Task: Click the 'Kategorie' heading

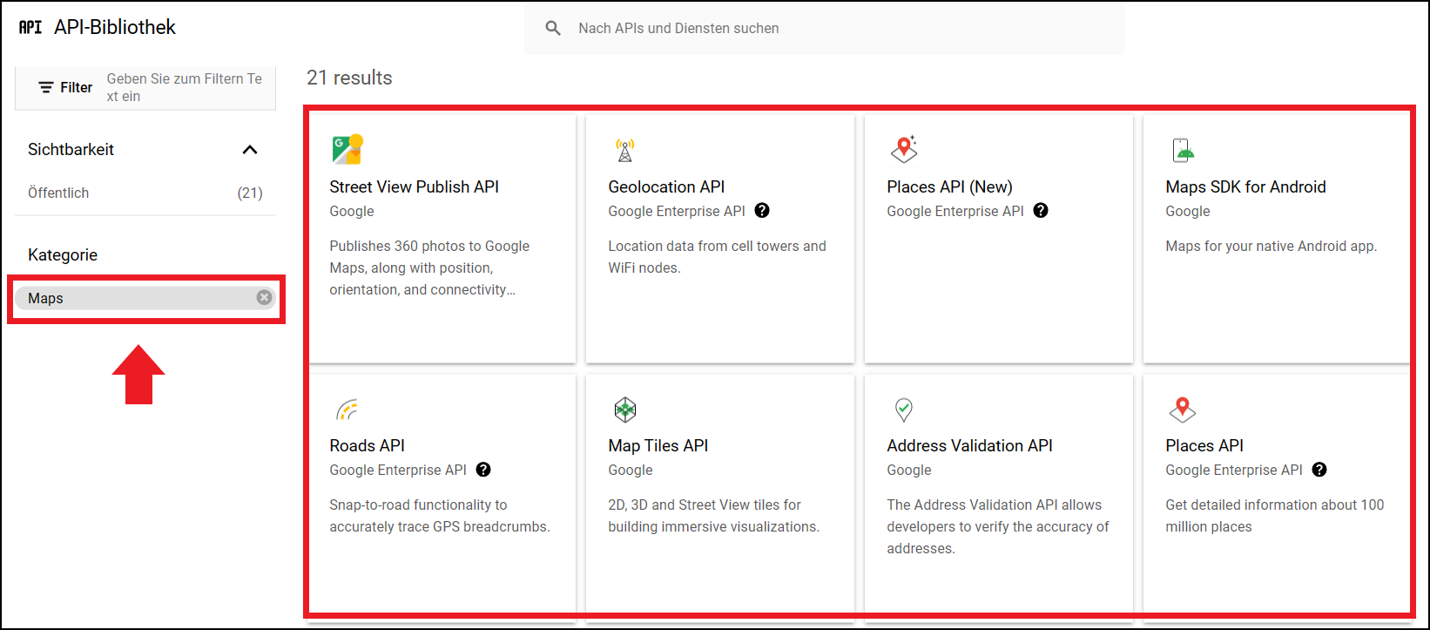Action: click(x=63, y=254)
